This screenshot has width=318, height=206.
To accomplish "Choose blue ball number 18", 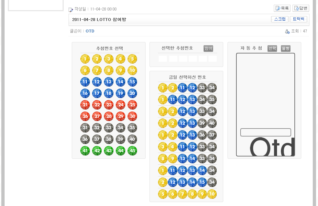I will (109, 93).
